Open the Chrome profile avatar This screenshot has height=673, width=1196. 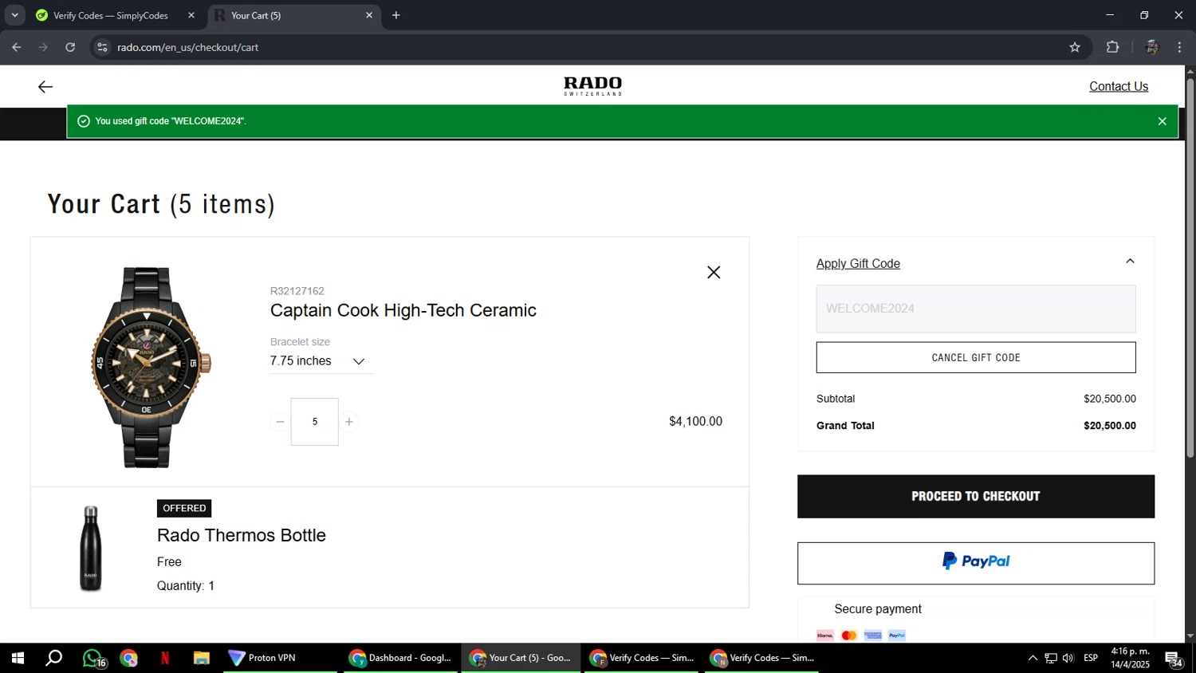[1151, 47]
